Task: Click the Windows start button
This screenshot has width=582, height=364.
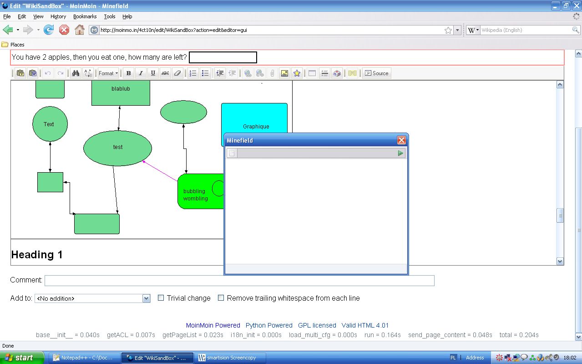Action: [x=22, y=358]
